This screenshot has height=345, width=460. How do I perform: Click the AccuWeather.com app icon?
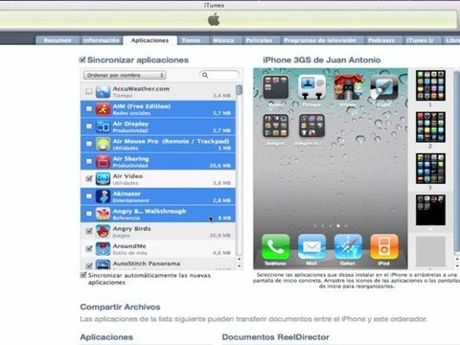pyautogui.click(x=103, y=92)
